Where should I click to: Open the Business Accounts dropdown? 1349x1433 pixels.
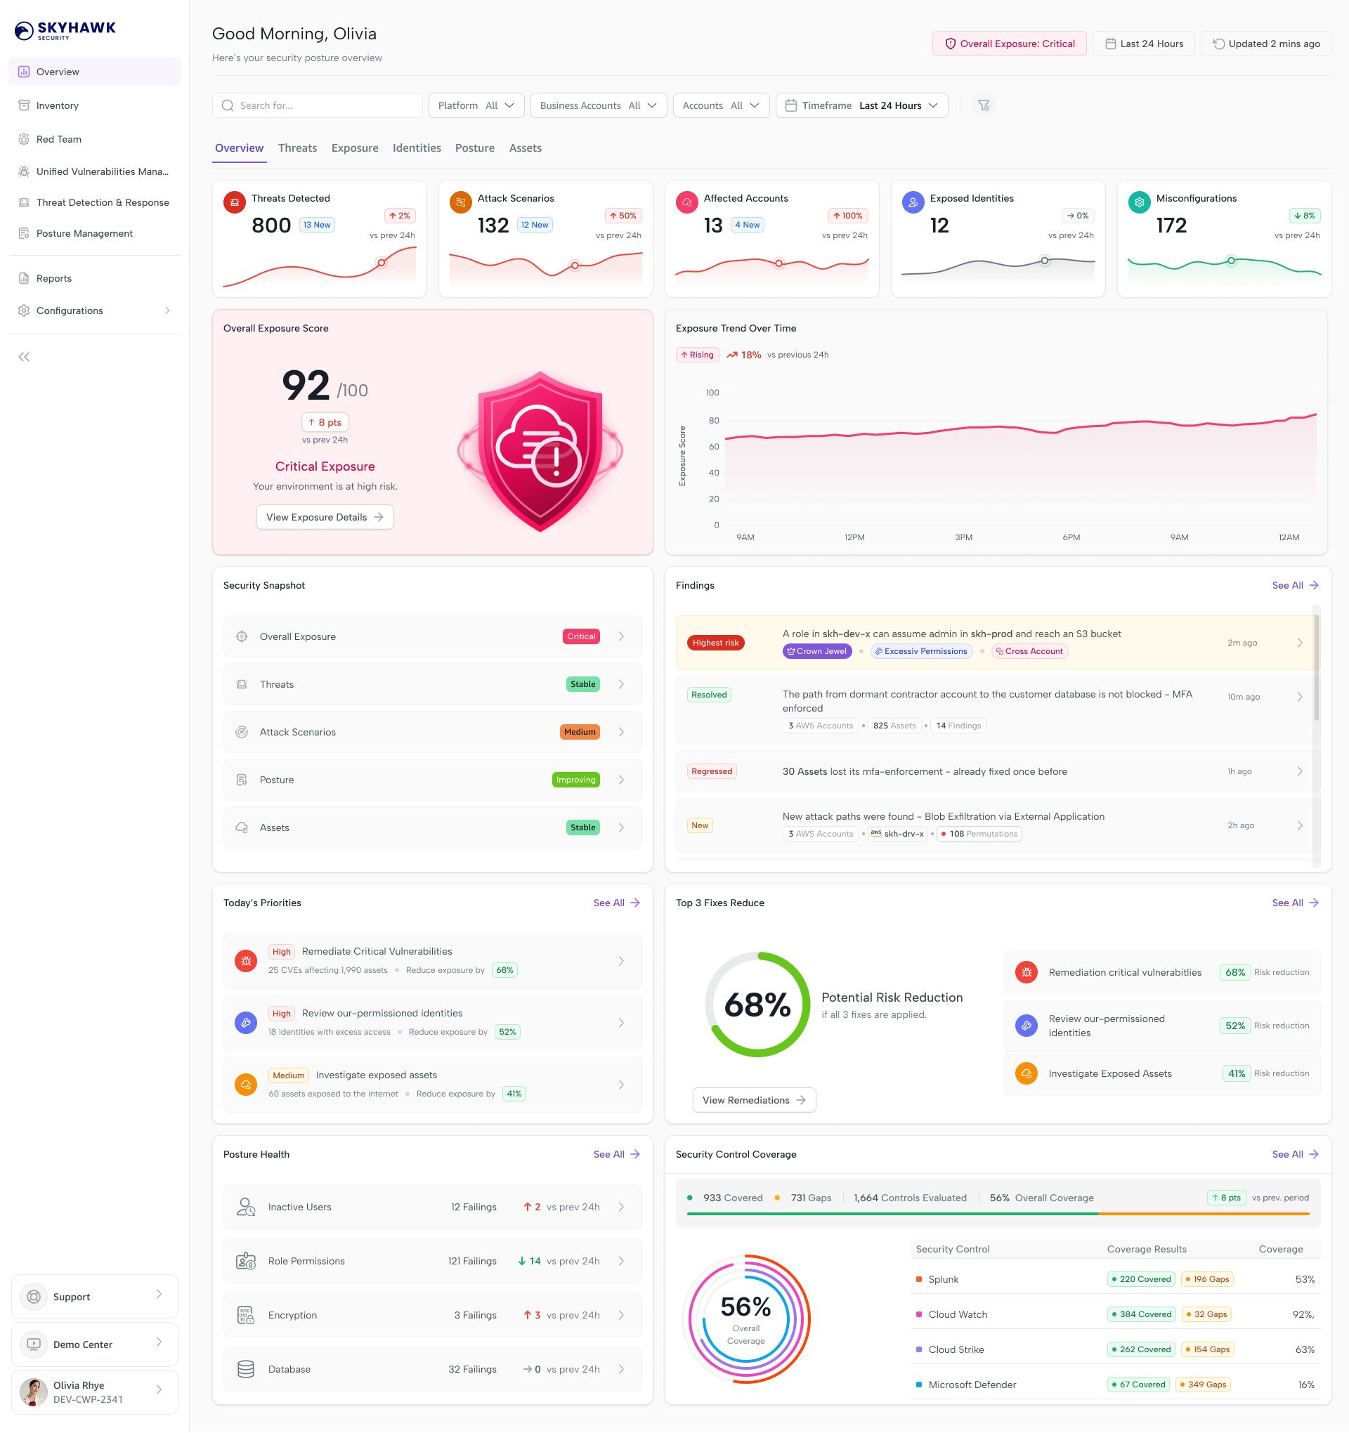coord(599,105)
